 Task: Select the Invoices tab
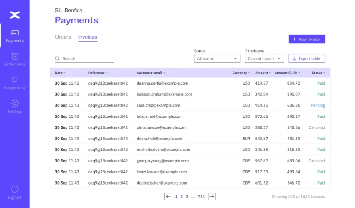[87, 37]
